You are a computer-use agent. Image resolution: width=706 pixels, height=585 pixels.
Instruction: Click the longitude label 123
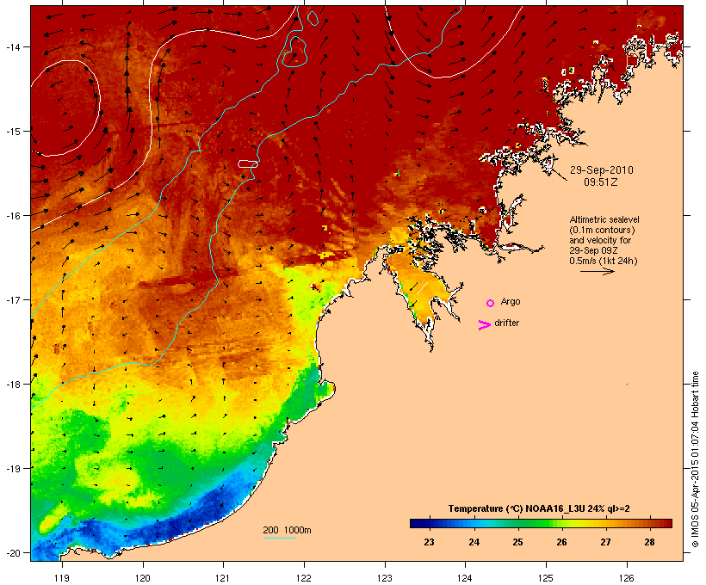385,578
